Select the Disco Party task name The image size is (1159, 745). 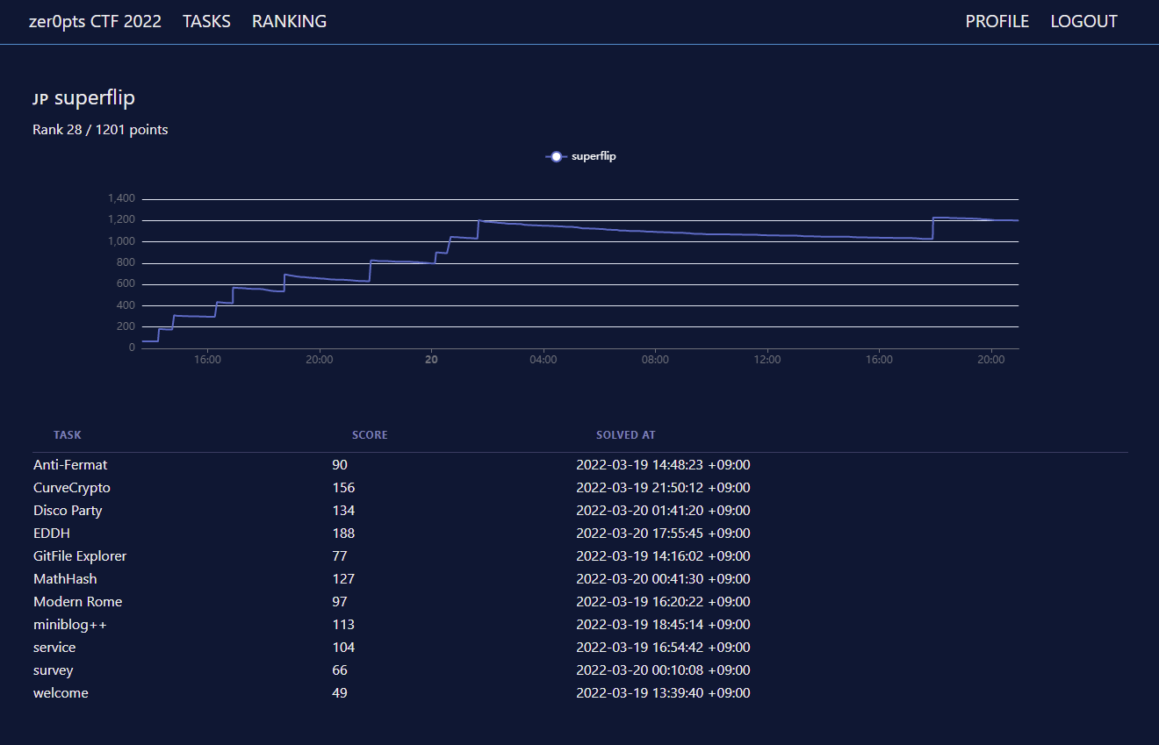pyautogui.click(x=68, y=511)
